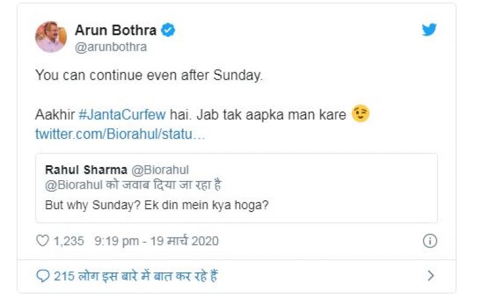This screenshot has width=482, height=305.
Task: Open Arun Bothra's profile picture
Action: pyautogui.click(x=51, y=37)
